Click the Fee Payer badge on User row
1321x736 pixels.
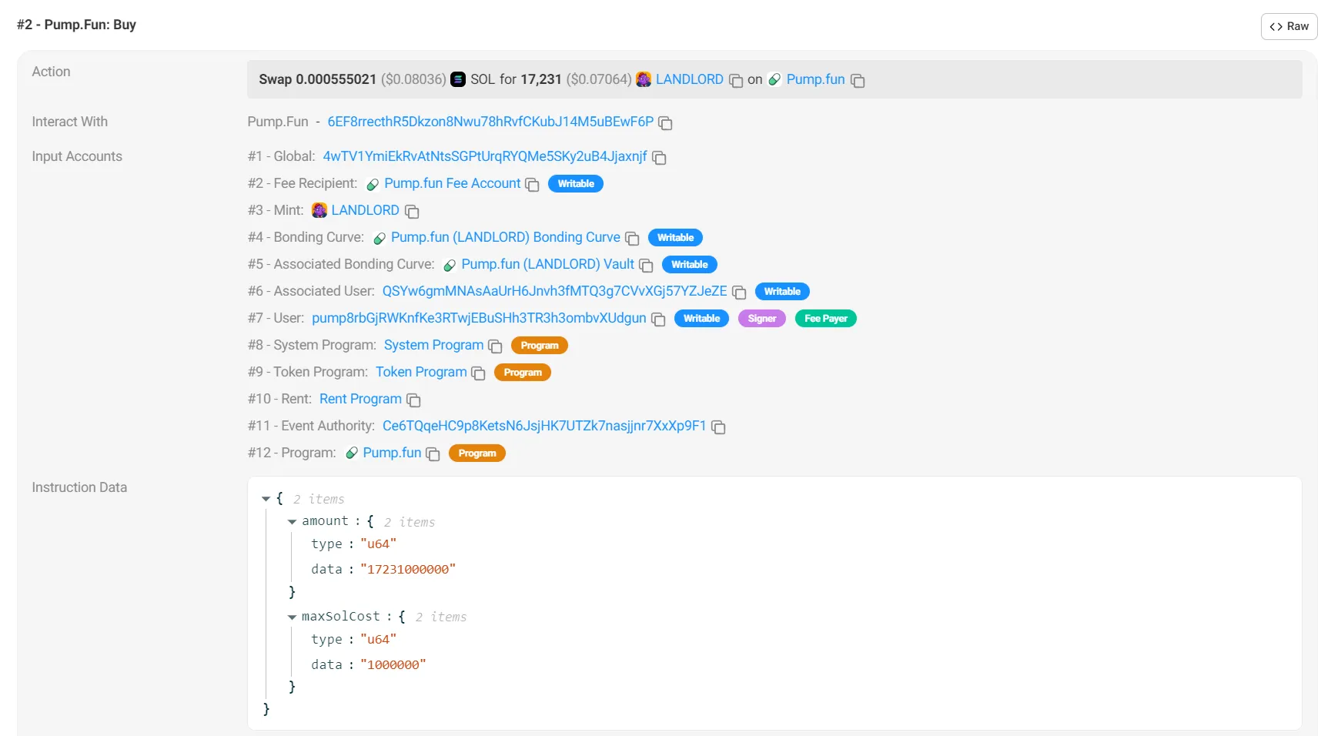tap(826, 319)
